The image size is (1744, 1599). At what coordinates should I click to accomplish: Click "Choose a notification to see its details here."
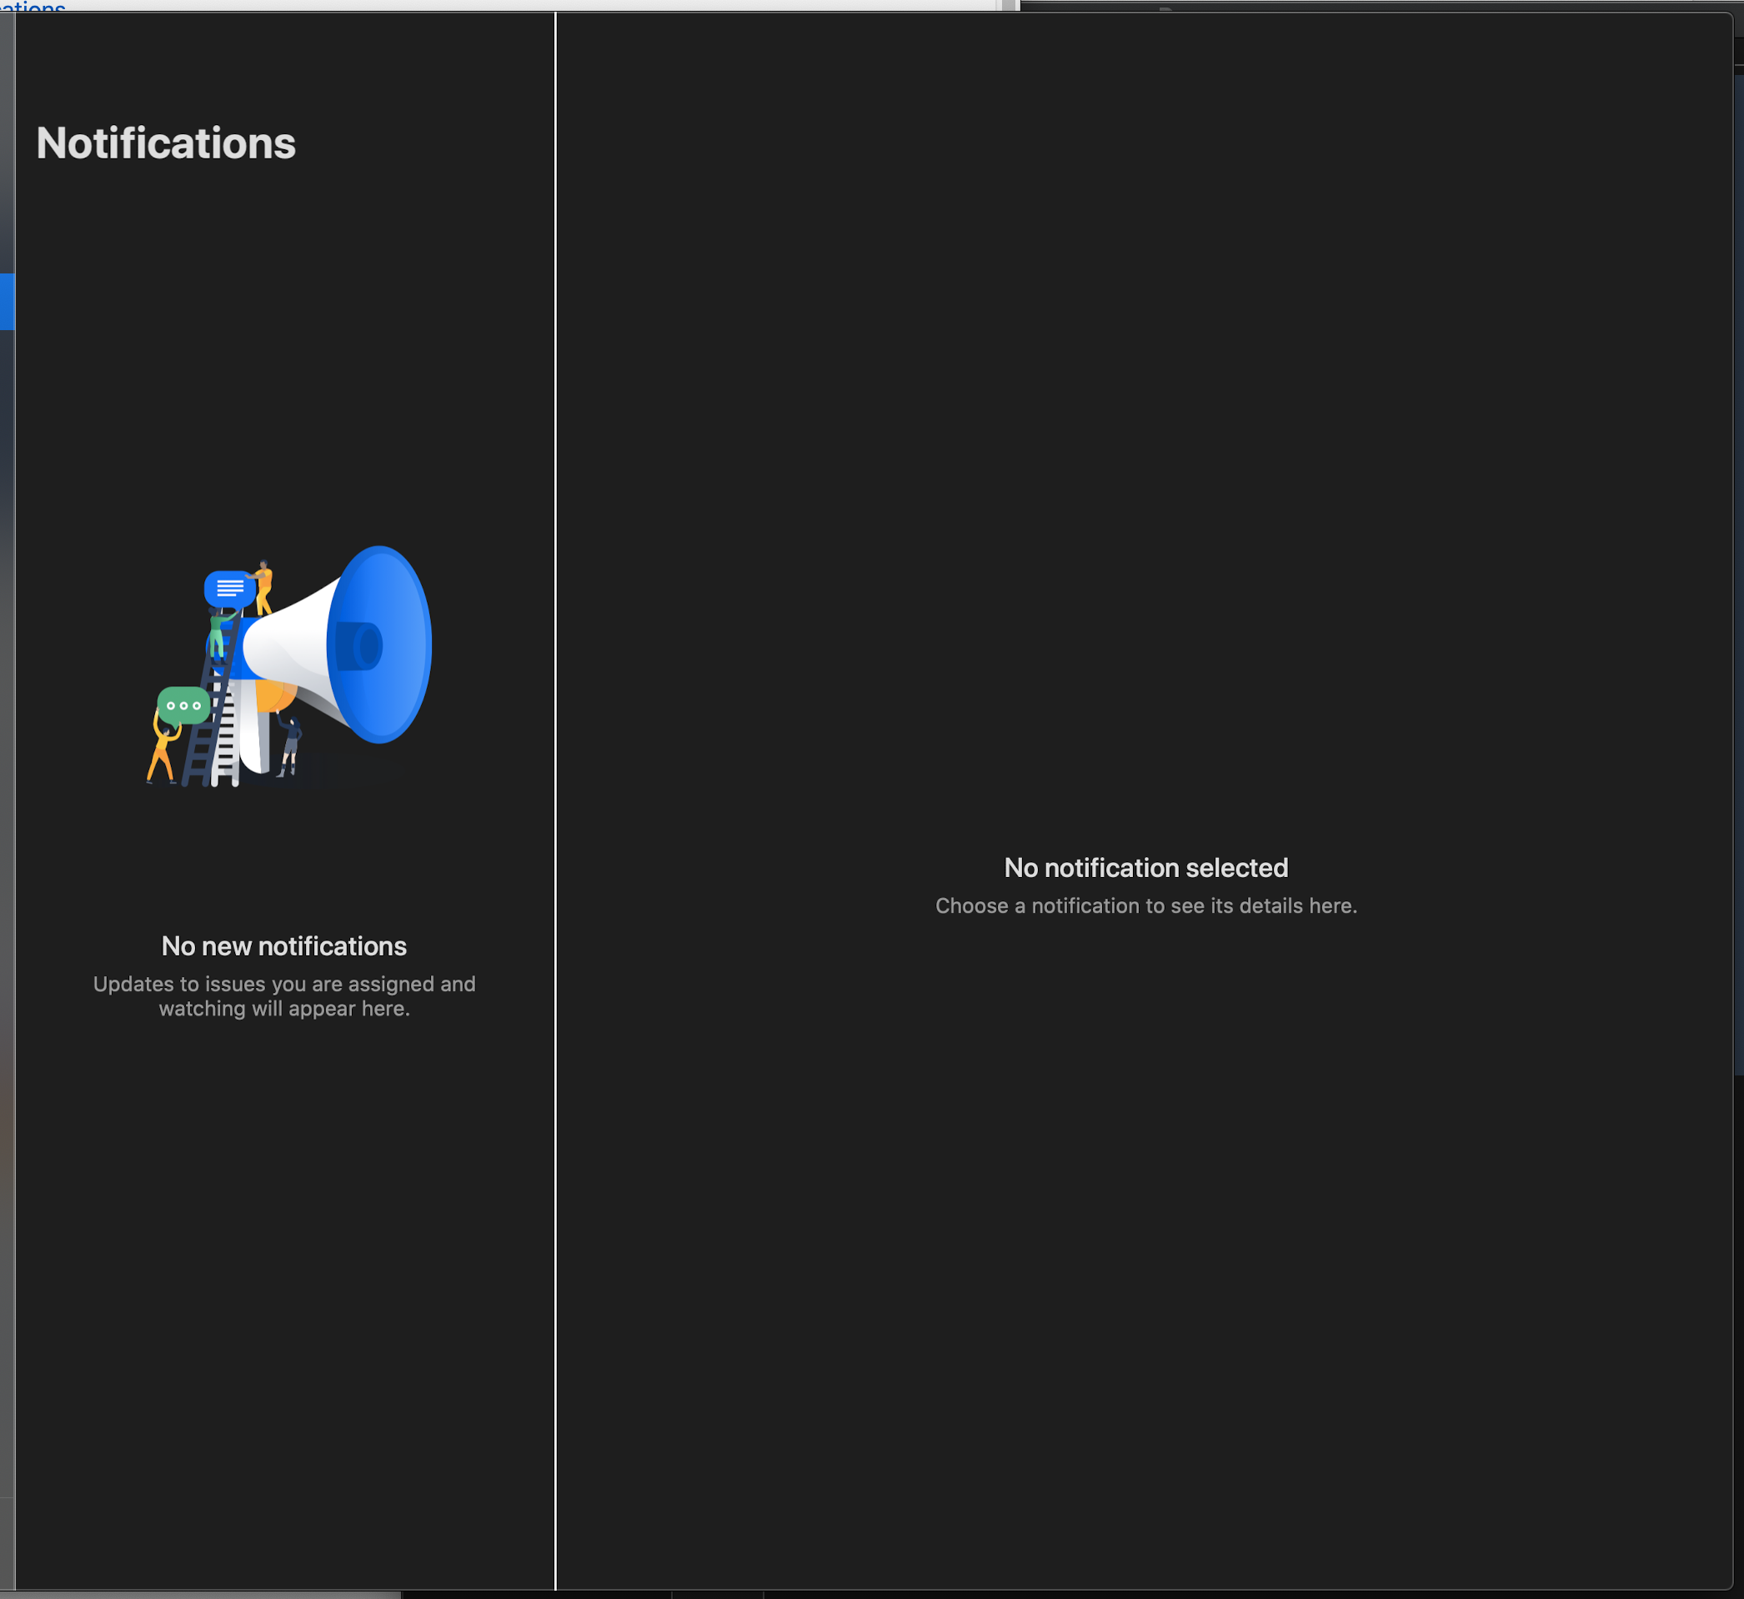(x=1145, y=905)
